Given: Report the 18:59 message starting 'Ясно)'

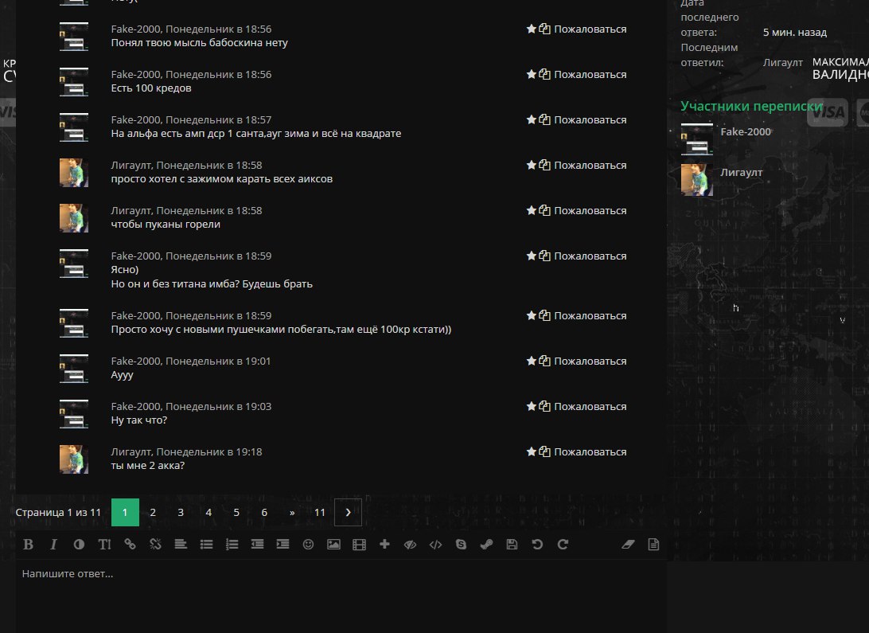Looking at the screenshot, I should coord(590,256).
